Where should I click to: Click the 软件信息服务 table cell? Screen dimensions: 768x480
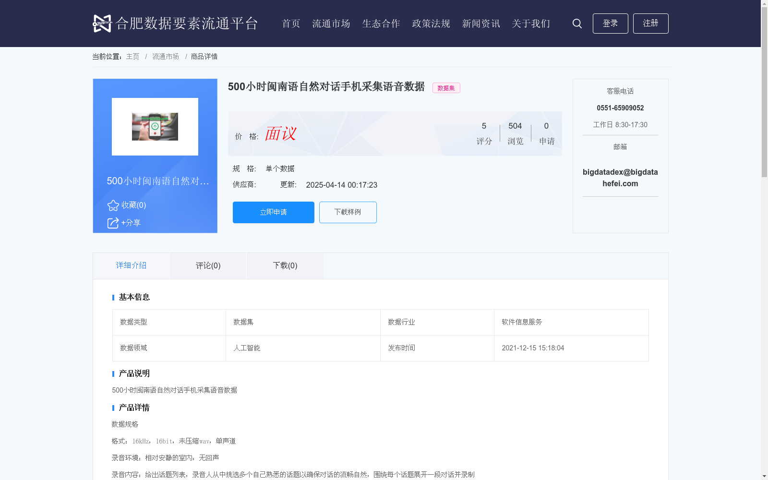pos(571,322)
